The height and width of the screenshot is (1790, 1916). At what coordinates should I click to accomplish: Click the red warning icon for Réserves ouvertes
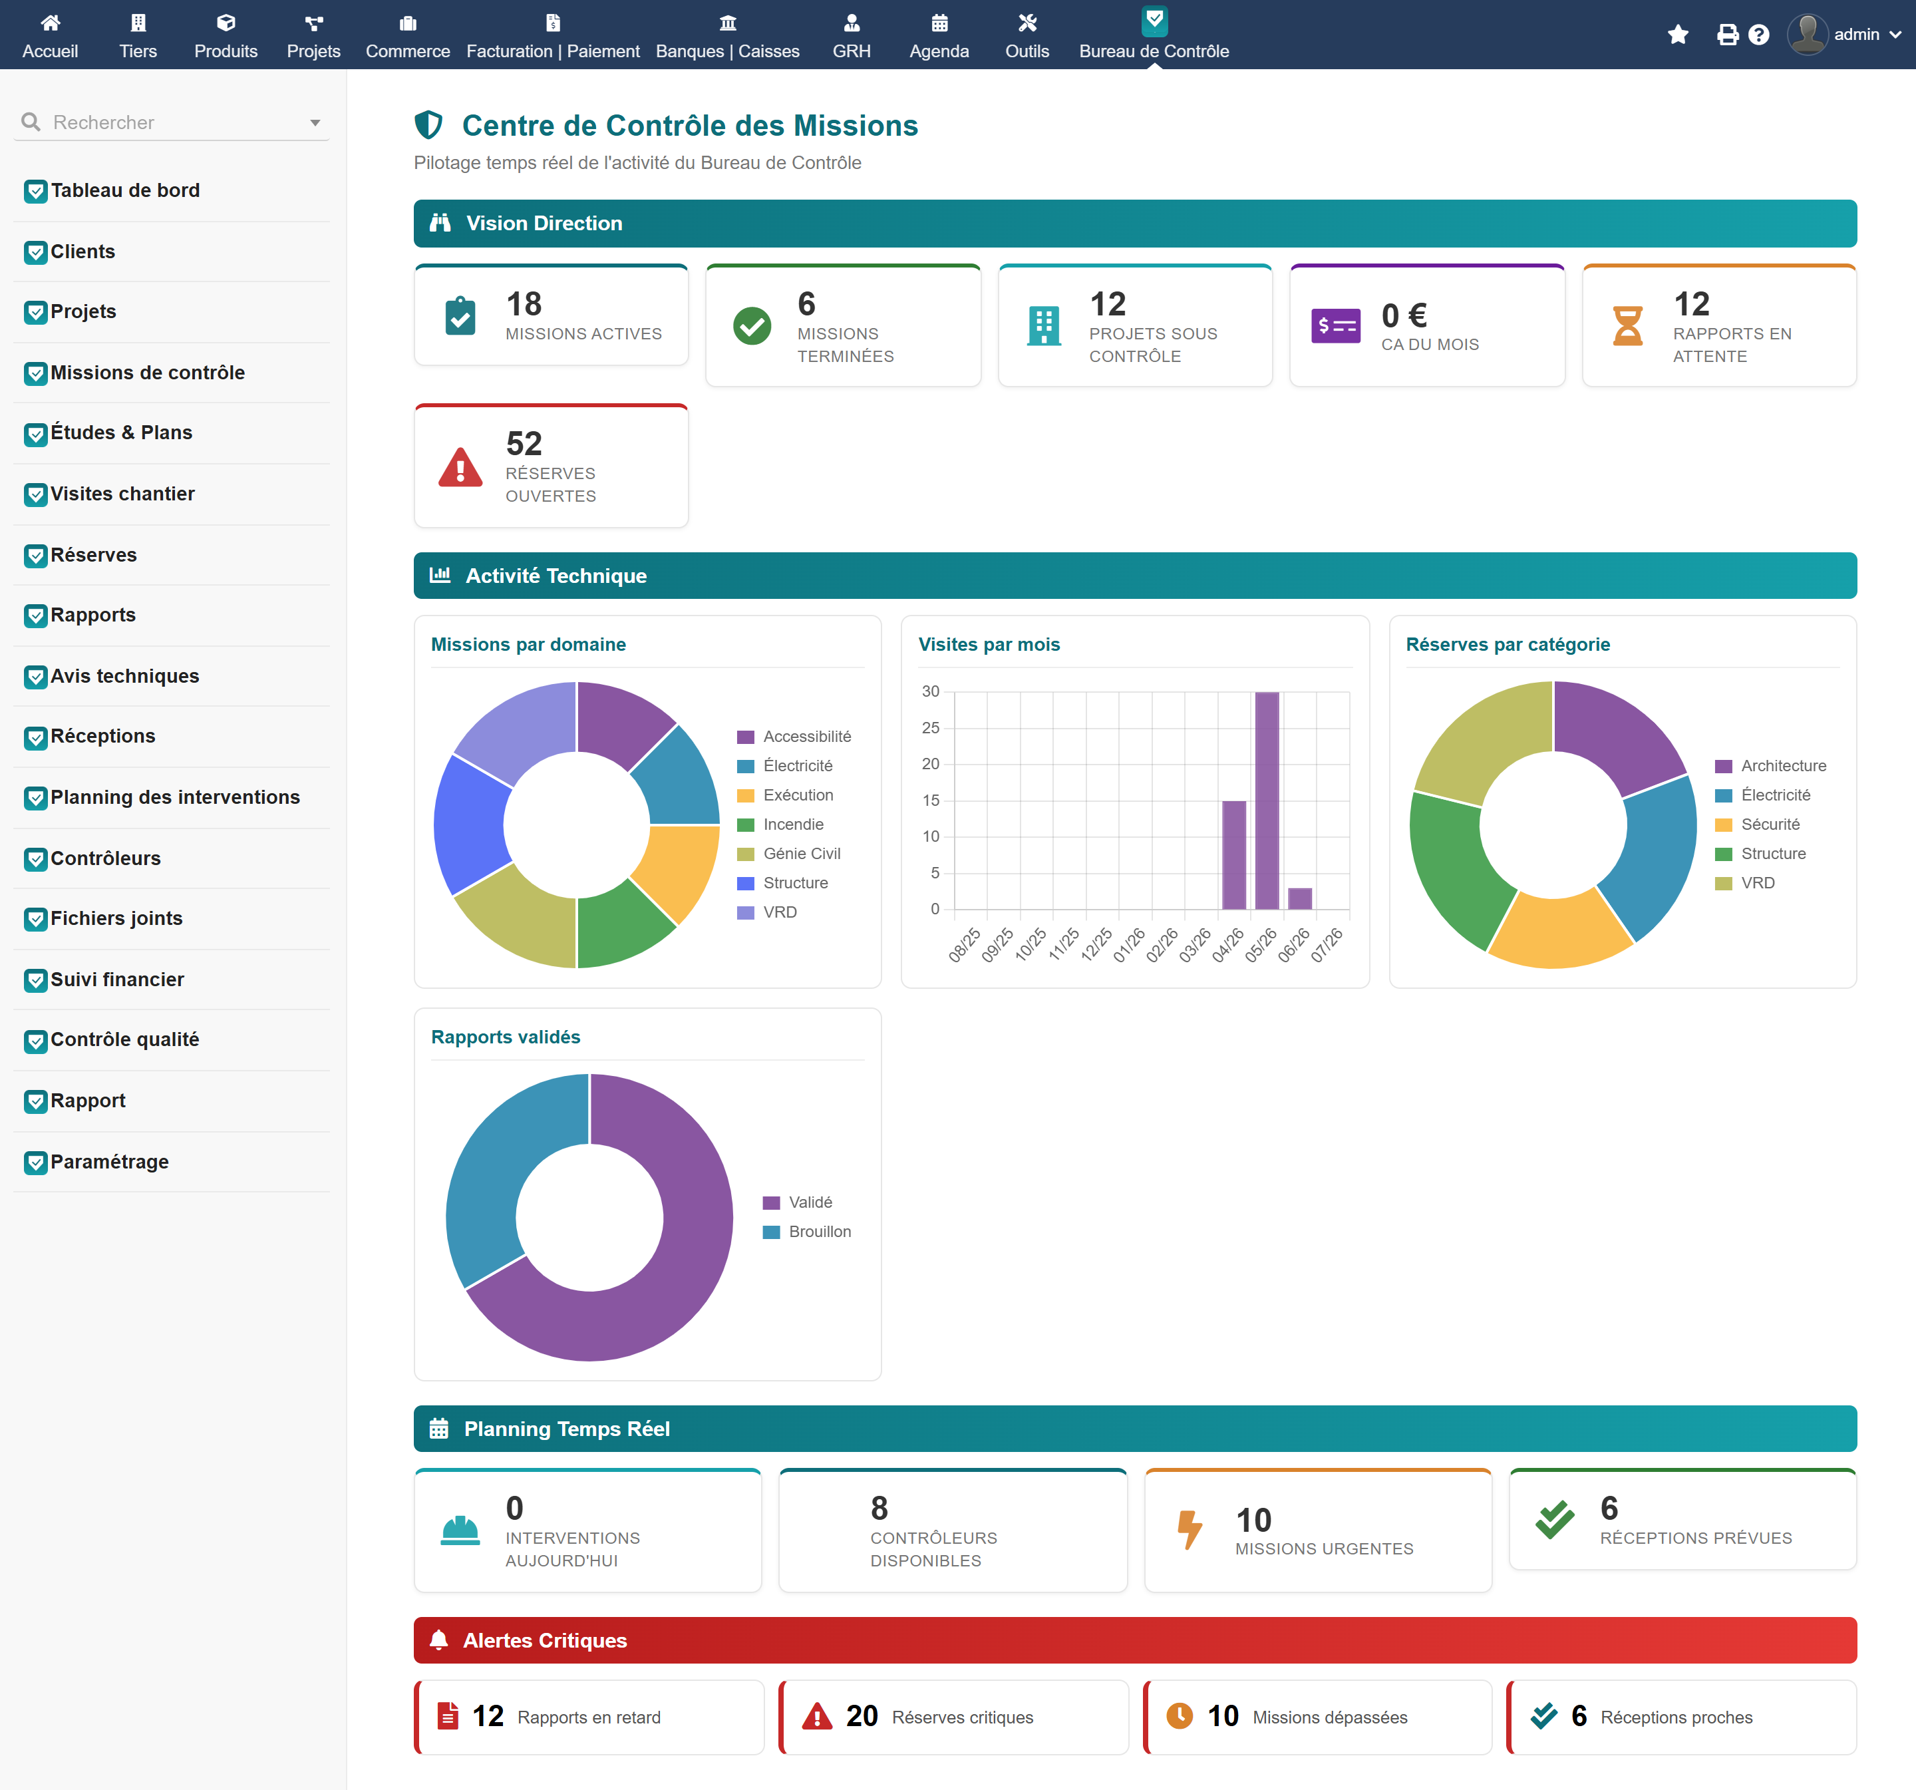460,468
